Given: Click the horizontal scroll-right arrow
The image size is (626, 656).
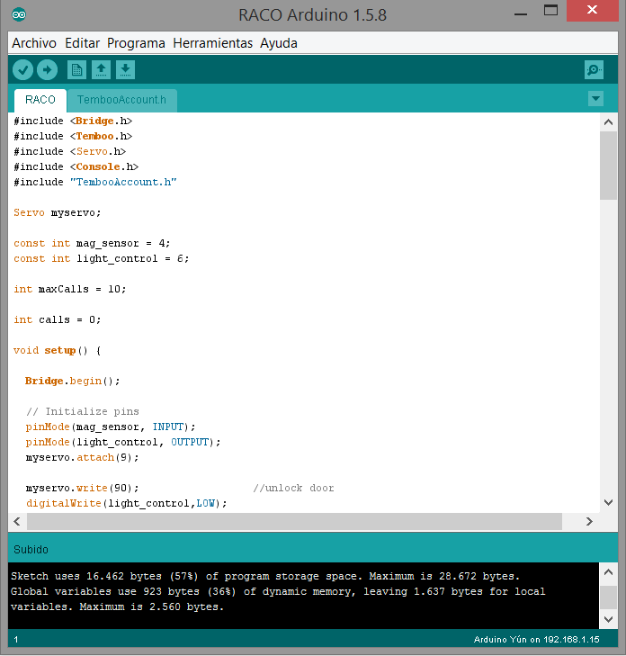Looking at the screenshot, I should click(x=589, y=521).
